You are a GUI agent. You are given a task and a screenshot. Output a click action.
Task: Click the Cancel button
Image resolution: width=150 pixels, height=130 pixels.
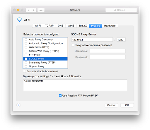[111, 105]
